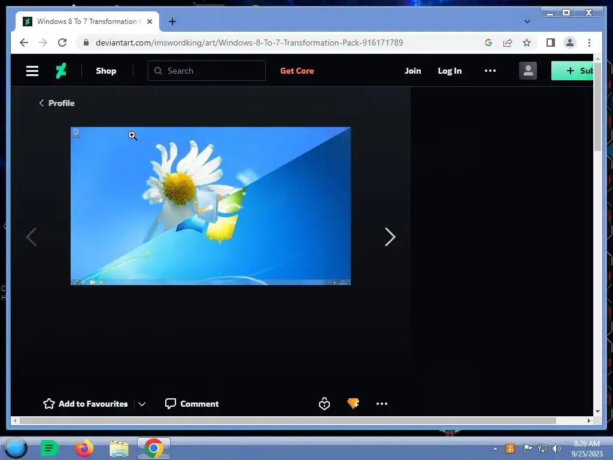View site security lock information
The height and width of the screenshot is (460, 613).
click(x=86, y=43)
